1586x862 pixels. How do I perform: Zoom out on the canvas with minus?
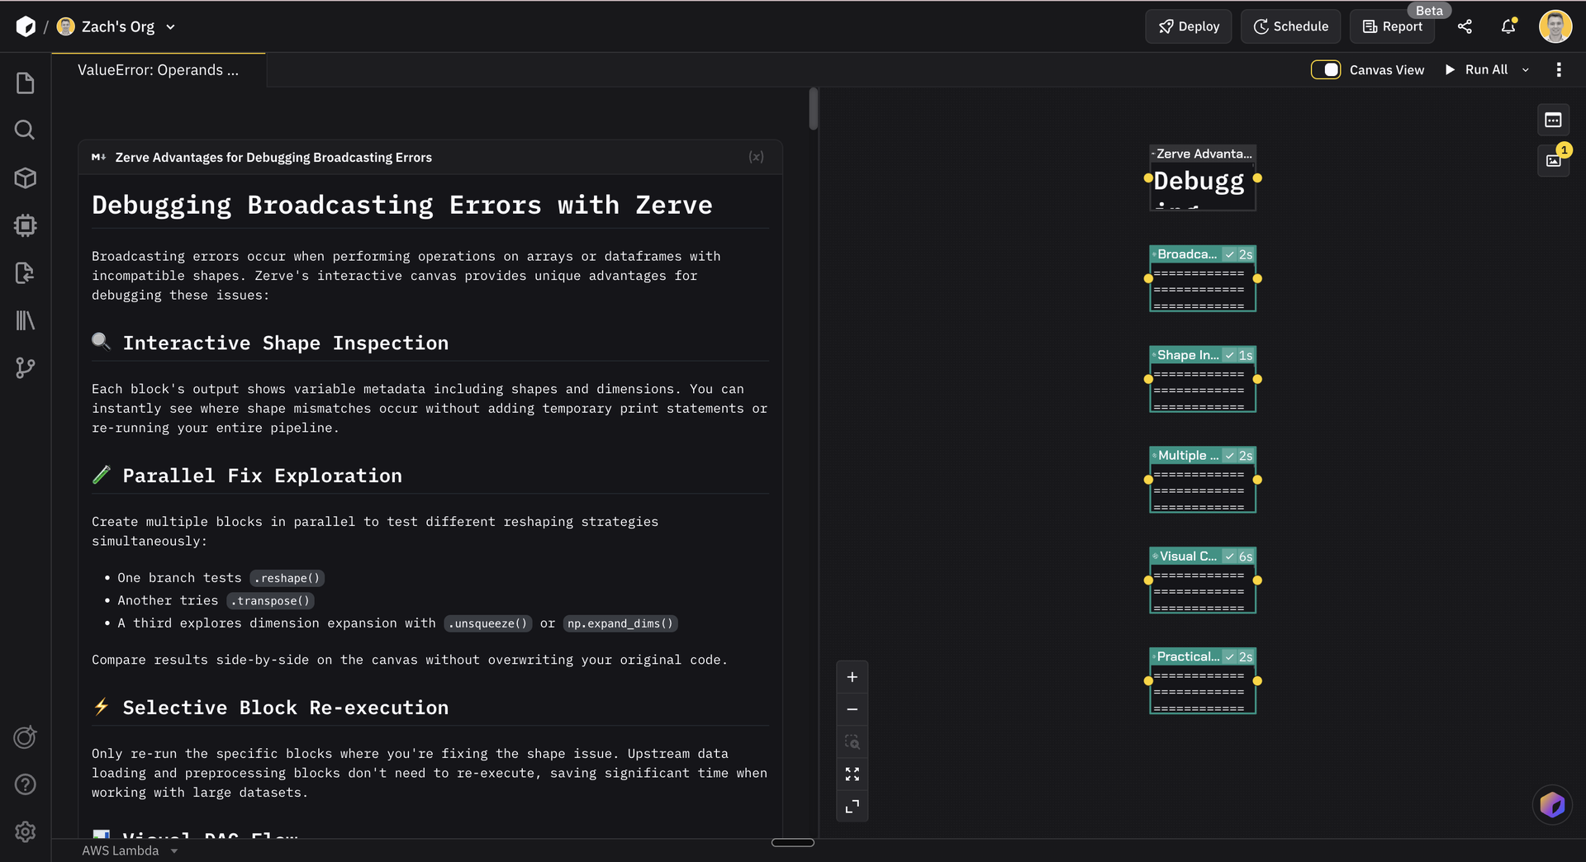(x=852, y=709)
